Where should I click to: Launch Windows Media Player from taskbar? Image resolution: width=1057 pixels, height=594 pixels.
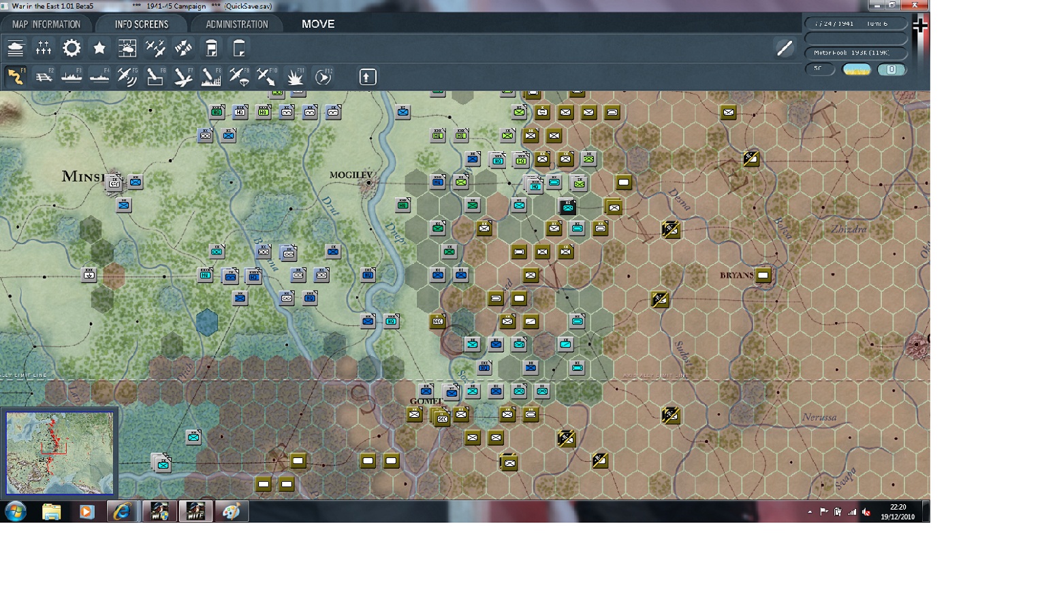(x=86, y=512)
